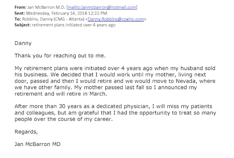Click the "Sent:" header label
The image size is (234, 158).
click(7, 13)
